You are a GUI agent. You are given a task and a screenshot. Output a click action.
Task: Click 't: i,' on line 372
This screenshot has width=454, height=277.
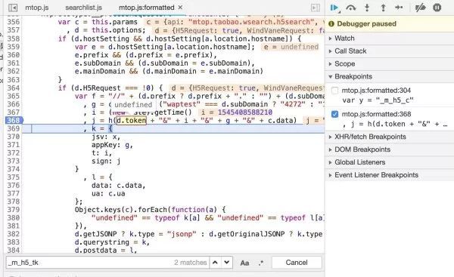click(101, 153)
